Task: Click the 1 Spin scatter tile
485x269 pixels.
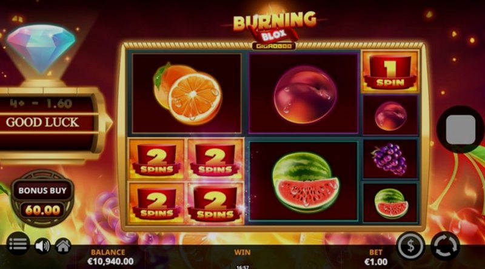Action: click(x=390, y=72)
